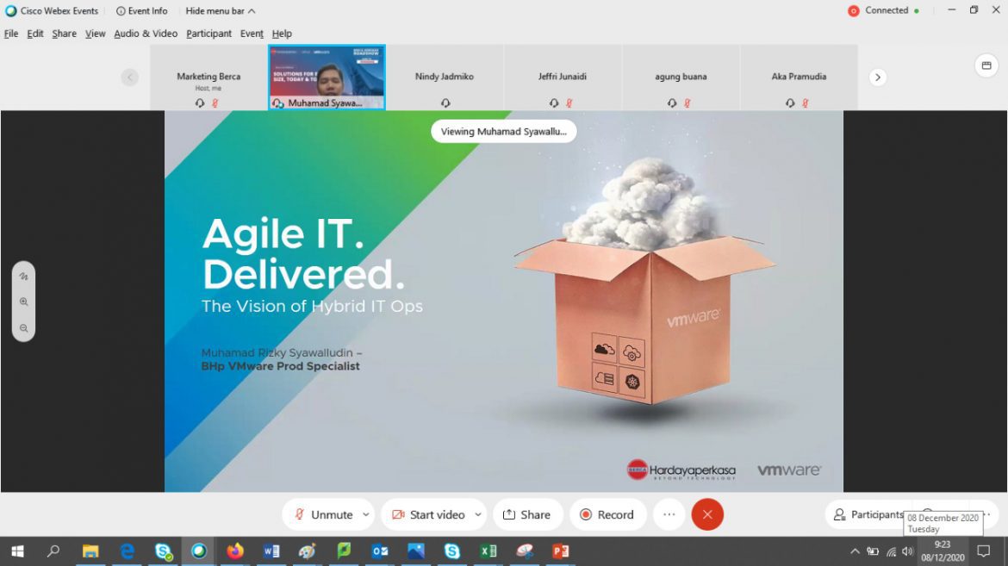The height and width of the screenshot is (566, 1008).
Task: Show hidden system tray icons
Action: coord(855,551)
